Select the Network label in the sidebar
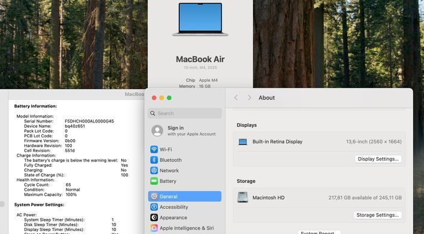 pyautogui.click(x=169, y=170)
